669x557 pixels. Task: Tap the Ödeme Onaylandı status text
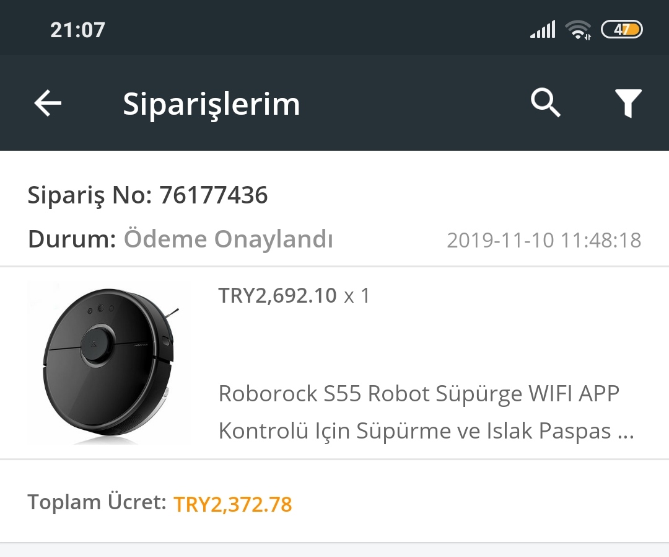click(228, 239)
